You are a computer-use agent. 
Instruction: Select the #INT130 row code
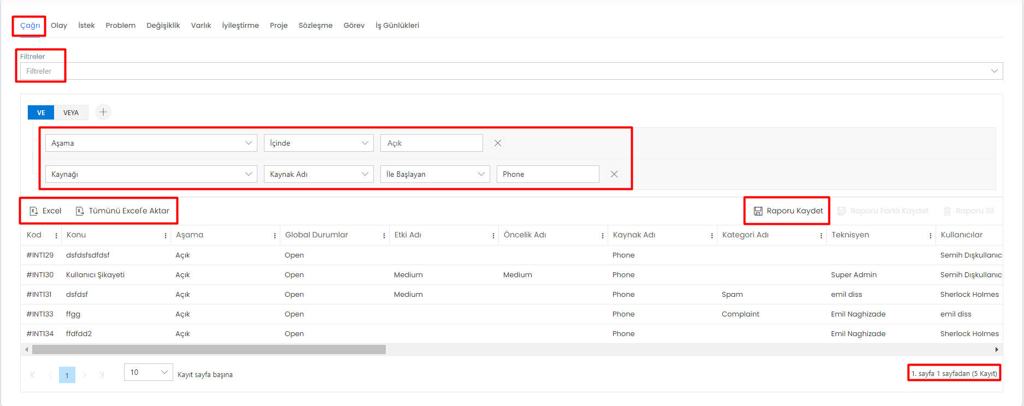click(x=40, y=274)
